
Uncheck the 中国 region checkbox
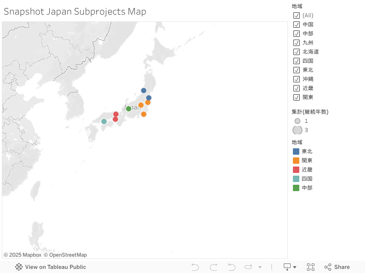(x=296, y=25)
